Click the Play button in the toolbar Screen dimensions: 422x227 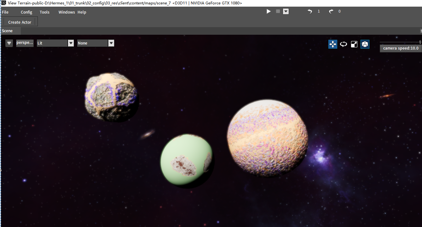(x=269, y=11)
